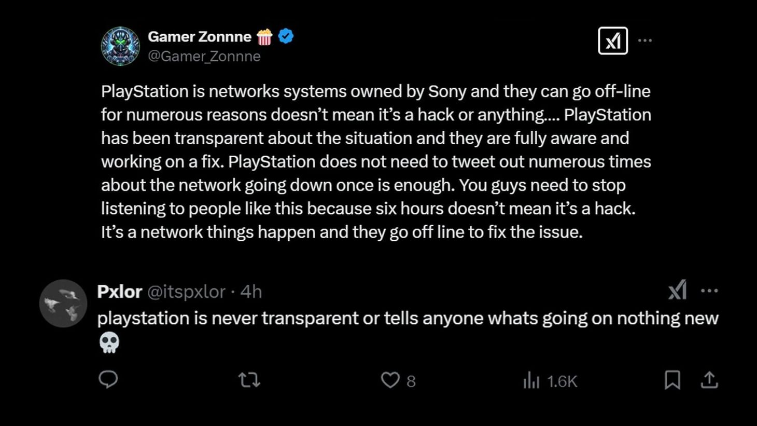Click the @Gamer_Zonnne handle
Viewport: 757px width, 426px height.
pos(204,56)
